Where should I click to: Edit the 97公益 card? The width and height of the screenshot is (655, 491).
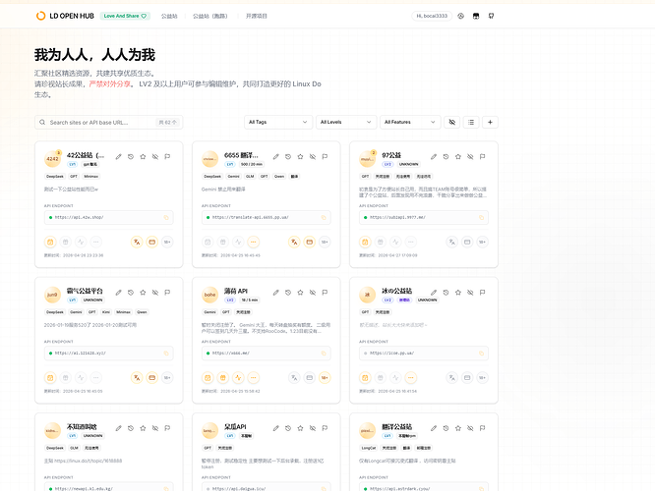[434, 157]
